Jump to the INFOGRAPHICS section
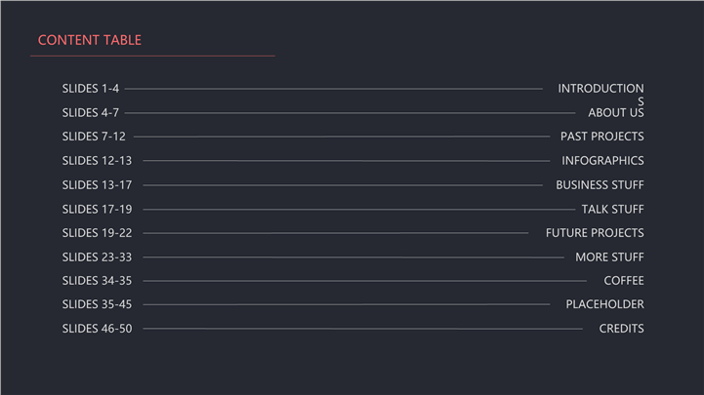 pyautogui.click(x=602, y=161)
